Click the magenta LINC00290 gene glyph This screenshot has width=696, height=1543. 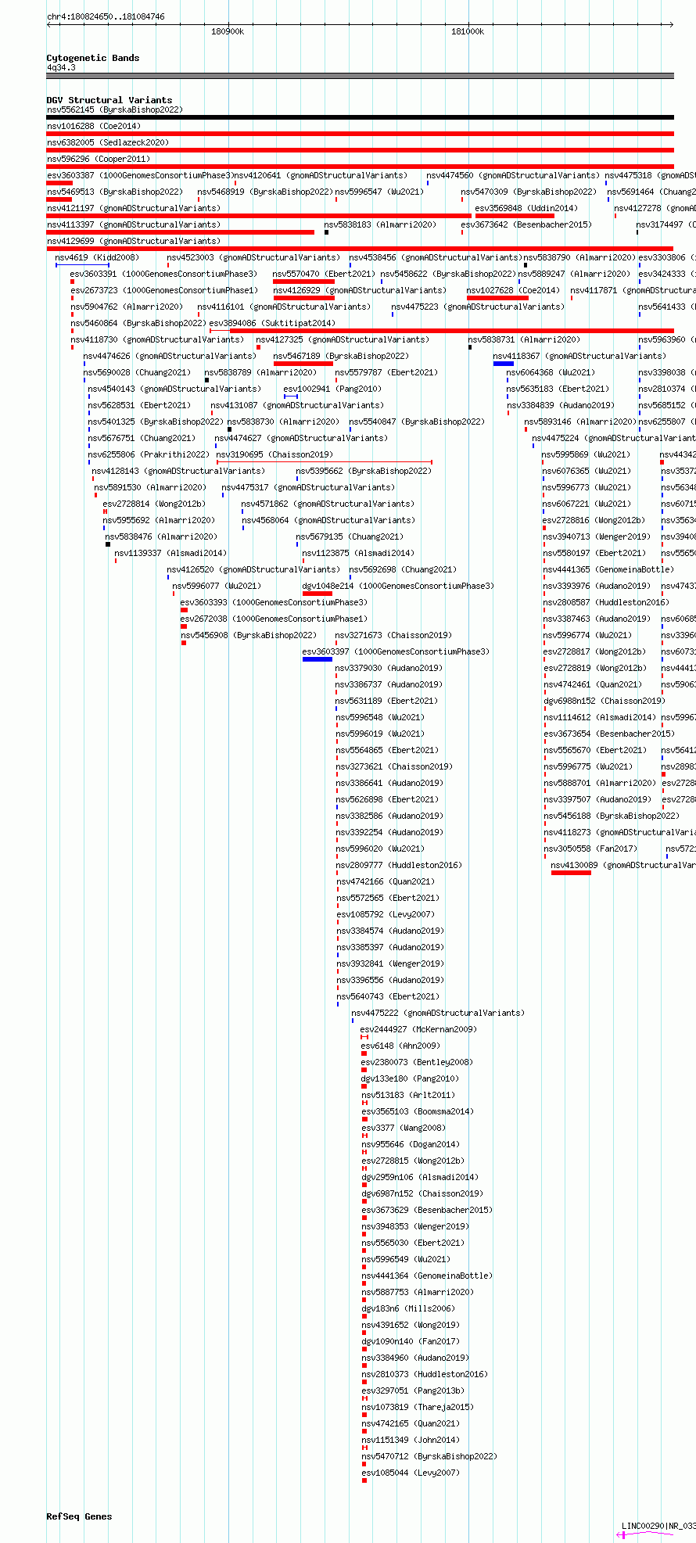645,1534
